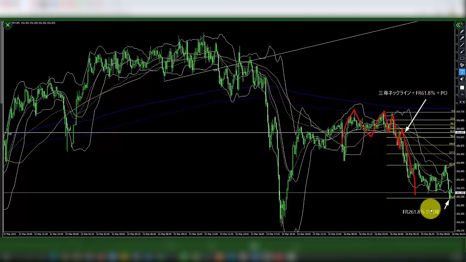Click the 151.735 price scale label

coord(460,112)
